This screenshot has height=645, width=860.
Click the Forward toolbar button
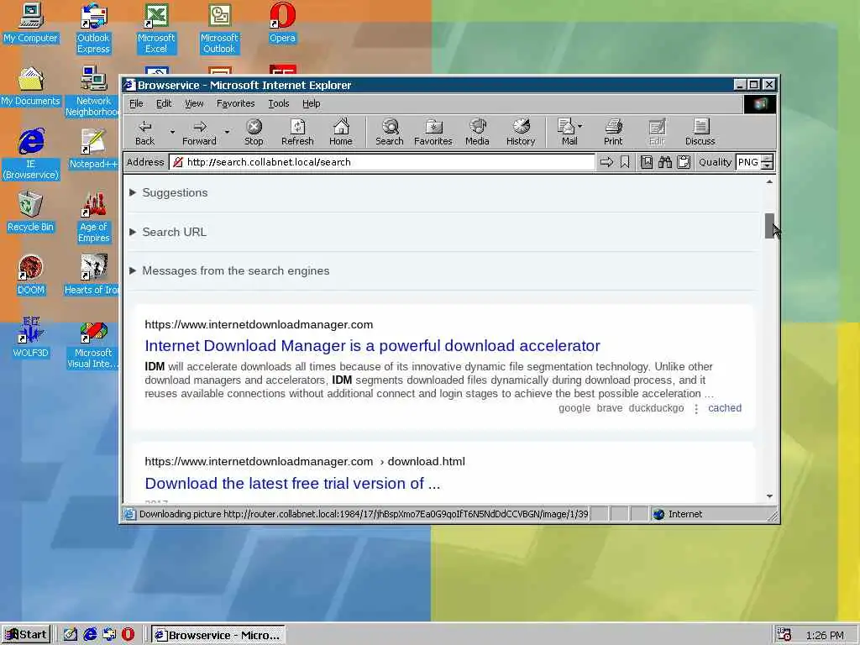click(x=199, y=133)
